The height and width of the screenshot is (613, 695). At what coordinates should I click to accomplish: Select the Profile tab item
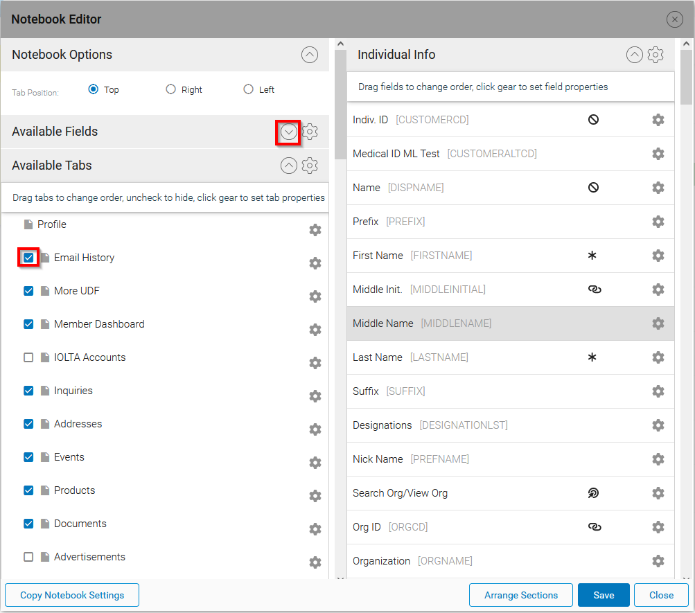coord(51,224)
